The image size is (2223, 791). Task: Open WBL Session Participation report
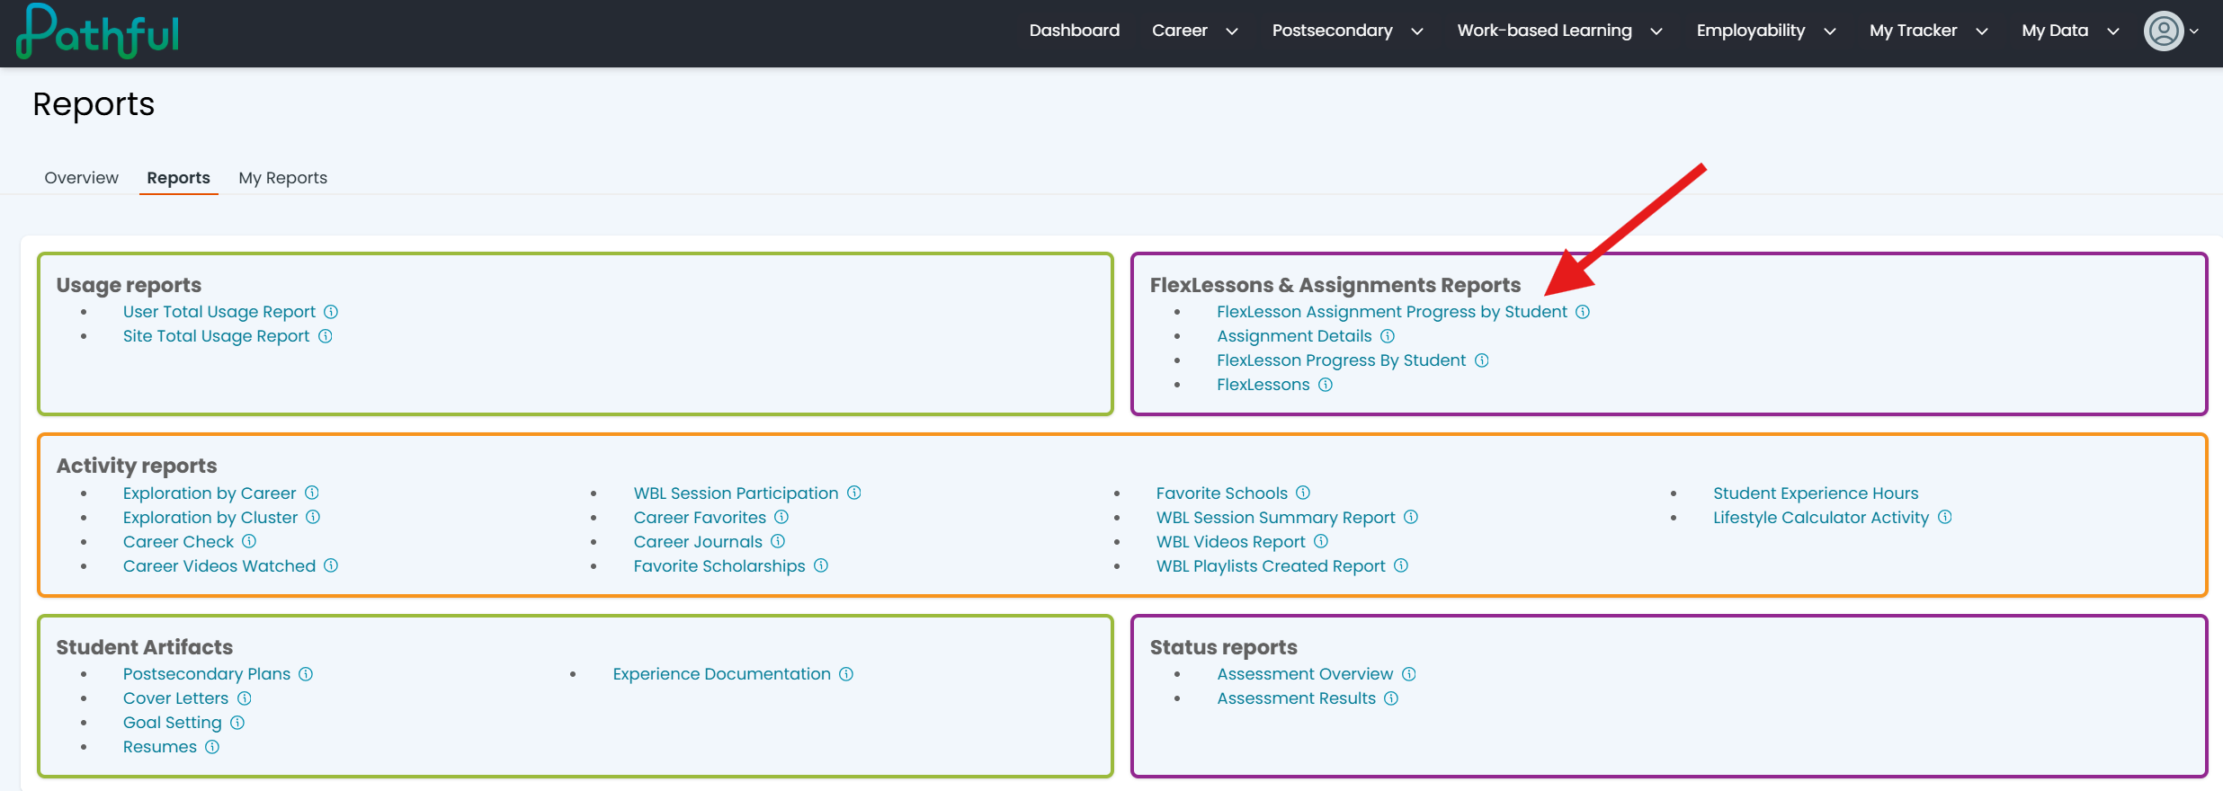coord(737,493)
